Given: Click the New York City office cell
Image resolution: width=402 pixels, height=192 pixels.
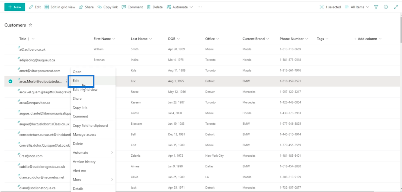Looking at the screenshot, I should [214, 156].
